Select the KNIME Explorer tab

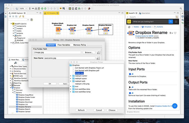coord(17,13)
